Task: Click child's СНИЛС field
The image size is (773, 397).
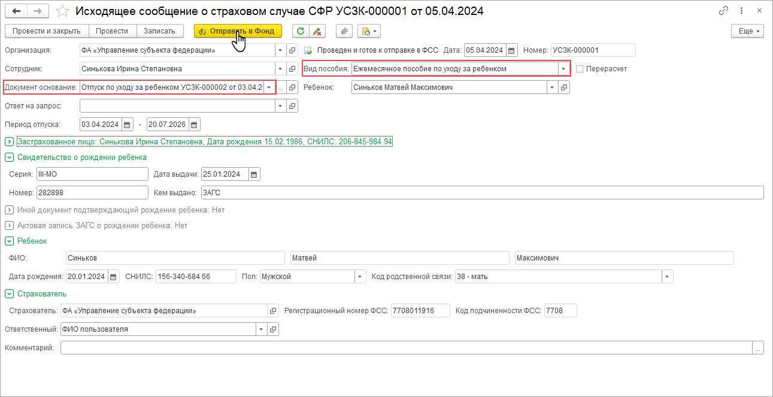Action: click(x=196, y=277)
